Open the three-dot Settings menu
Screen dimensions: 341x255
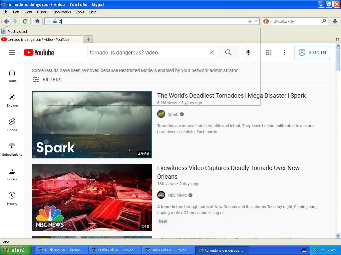point(284,52)
